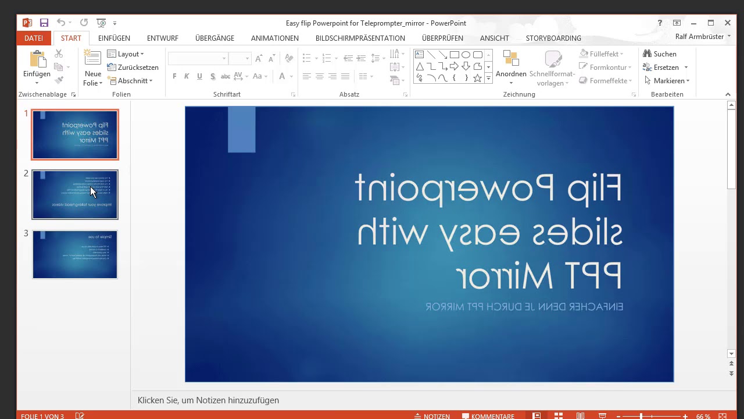Open the Abschnitt dropdown
The height and width of the screenshot is (419, 744).
[130, 81]
